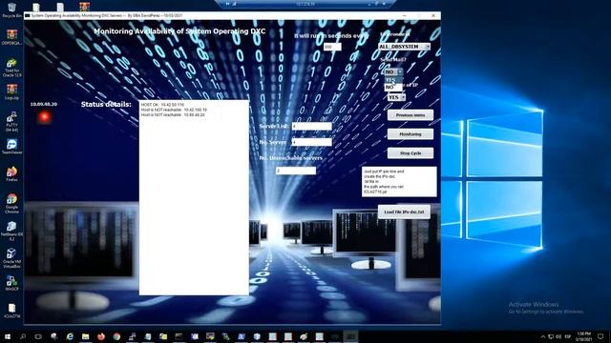The width and height of the screenshot is (611, 343).
Task: Open Oracle VM VirtualBox desktop shortcut
Action: click(x=11, y=258)
